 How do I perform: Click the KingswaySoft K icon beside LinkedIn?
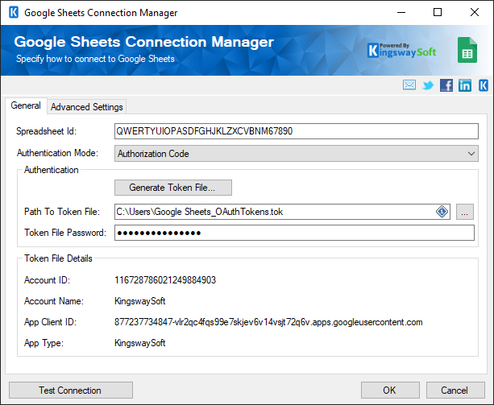click(x=483, y=85)
